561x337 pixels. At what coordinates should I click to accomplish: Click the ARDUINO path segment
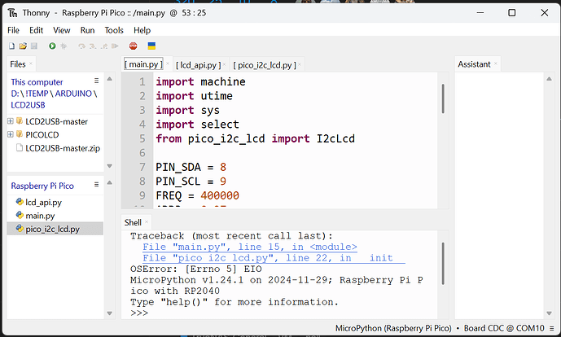coord(73,94)
